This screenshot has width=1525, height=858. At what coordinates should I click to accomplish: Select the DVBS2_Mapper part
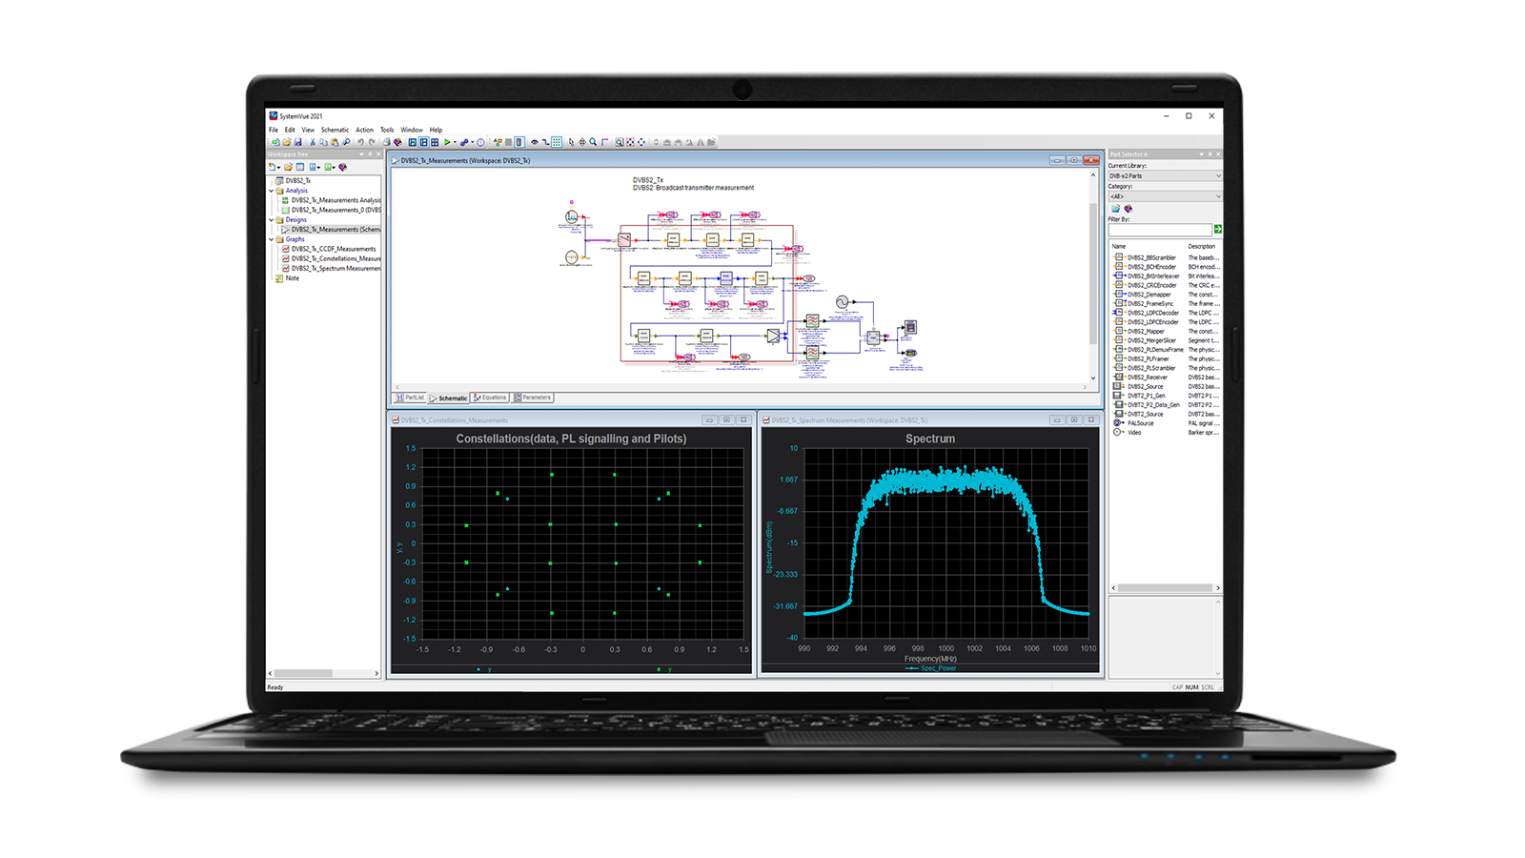1146,332
